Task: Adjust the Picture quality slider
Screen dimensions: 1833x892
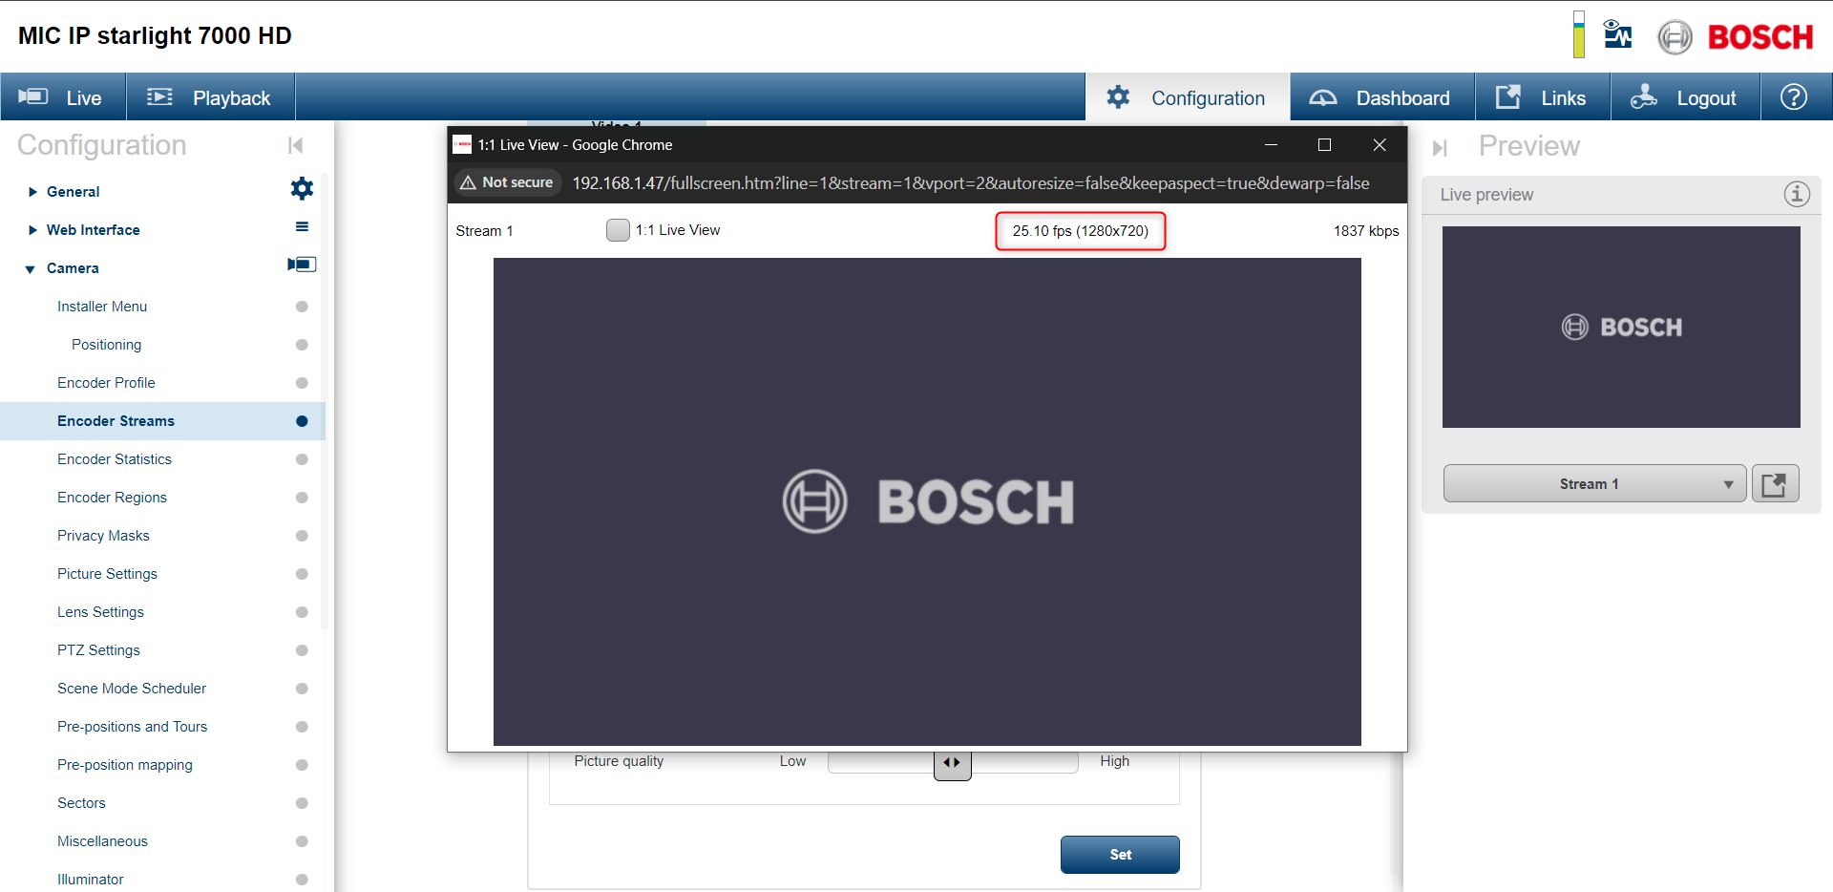Action: (x=952, y=761)
